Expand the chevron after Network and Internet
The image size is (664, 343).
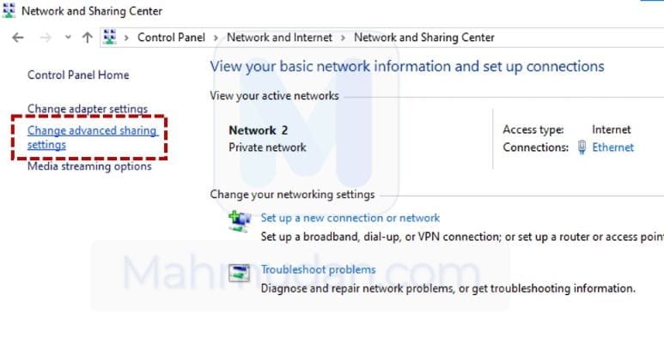click(x=343, y=38)
